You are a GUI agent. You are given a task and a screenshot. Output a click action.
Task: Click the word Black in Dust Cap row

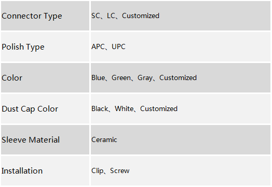coord(100,108)
